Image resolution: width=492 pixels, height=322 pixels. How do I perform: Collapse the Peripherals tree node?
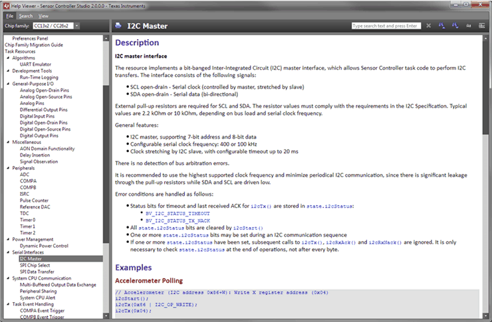(x=8, y=168)
